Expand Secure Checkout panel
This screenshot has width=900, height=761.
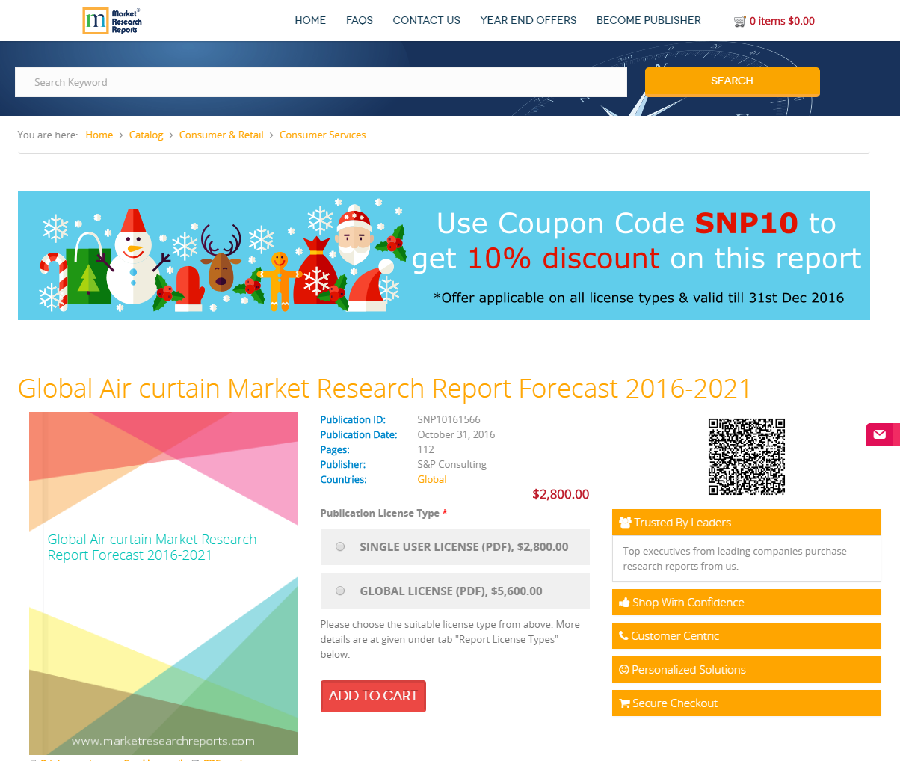(747, 703)
